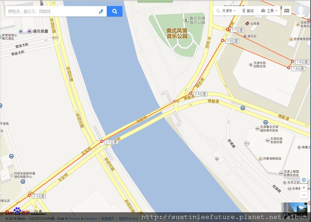The height and width of the screenshot is (222, 311).
Task: Click the locate-me target icon
Action: click(304, 180)
